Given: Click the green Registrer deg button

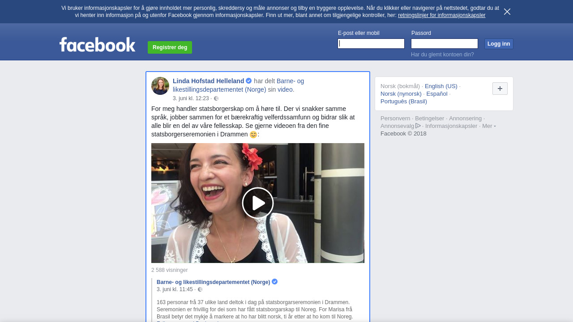Looking at the screenshot, I should pos(170,47).
